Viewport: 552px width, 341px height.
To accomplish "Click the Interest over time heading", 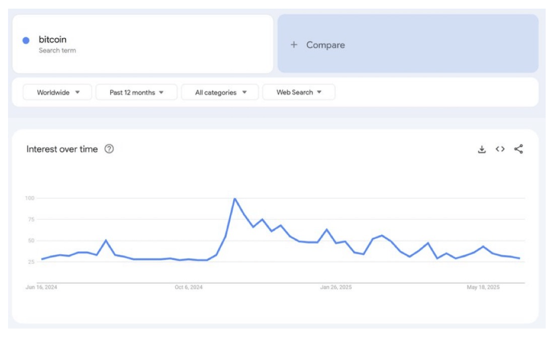I will 62,150.
